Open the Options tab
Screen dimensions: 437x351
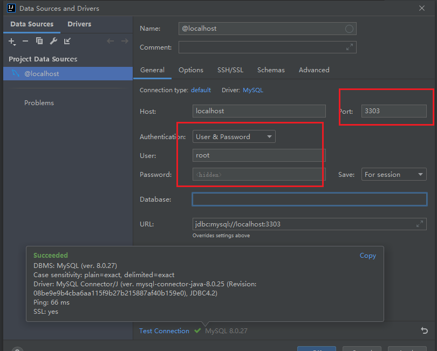tap(191, 70)
